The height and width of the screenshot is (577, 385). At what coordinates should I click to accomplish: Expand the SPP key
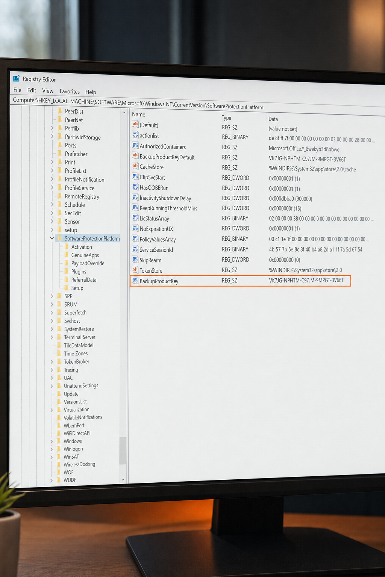pos(52,296)
